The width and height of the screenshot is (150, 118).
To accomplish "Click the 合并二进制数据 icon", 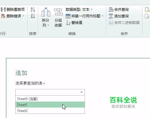I will point(111,23).
